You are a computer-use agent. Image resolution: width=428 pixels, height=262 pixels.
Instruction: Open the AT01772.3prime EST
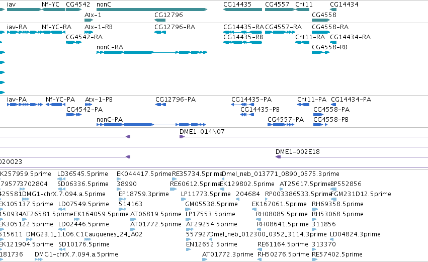pyautogui.click(x=205, y=259)
